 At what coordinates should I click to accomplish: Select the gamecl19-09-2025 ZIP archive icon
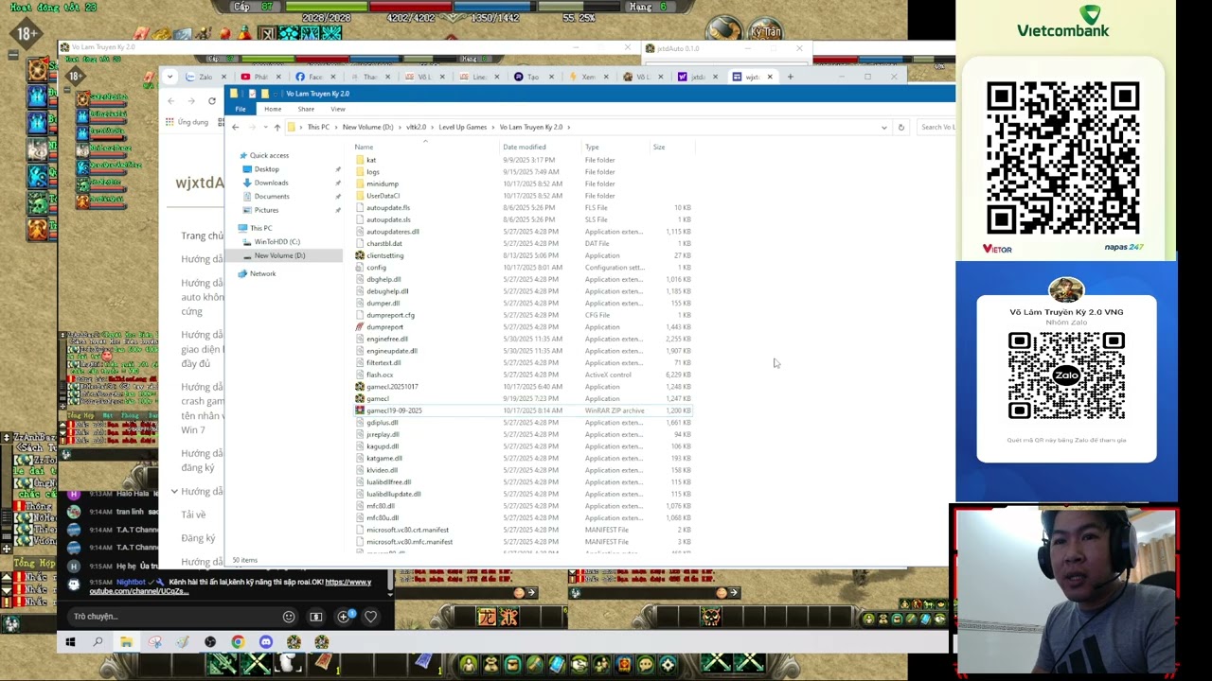(x=360, y=410)
